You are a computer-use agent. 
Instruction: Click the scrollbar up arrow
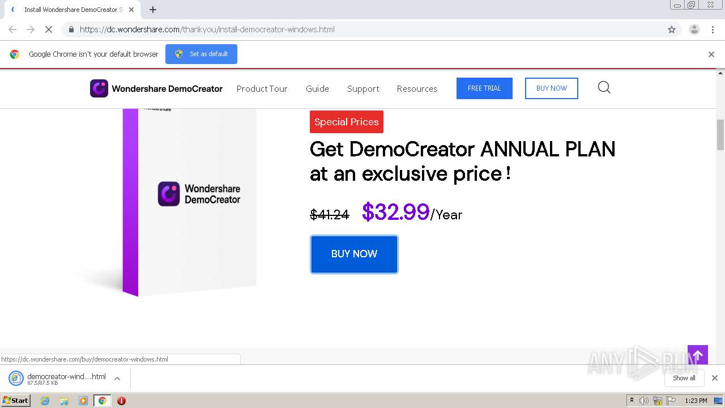720,73
